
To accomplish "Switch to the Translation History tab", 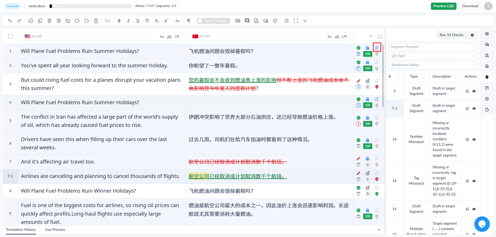I will 21,230.
